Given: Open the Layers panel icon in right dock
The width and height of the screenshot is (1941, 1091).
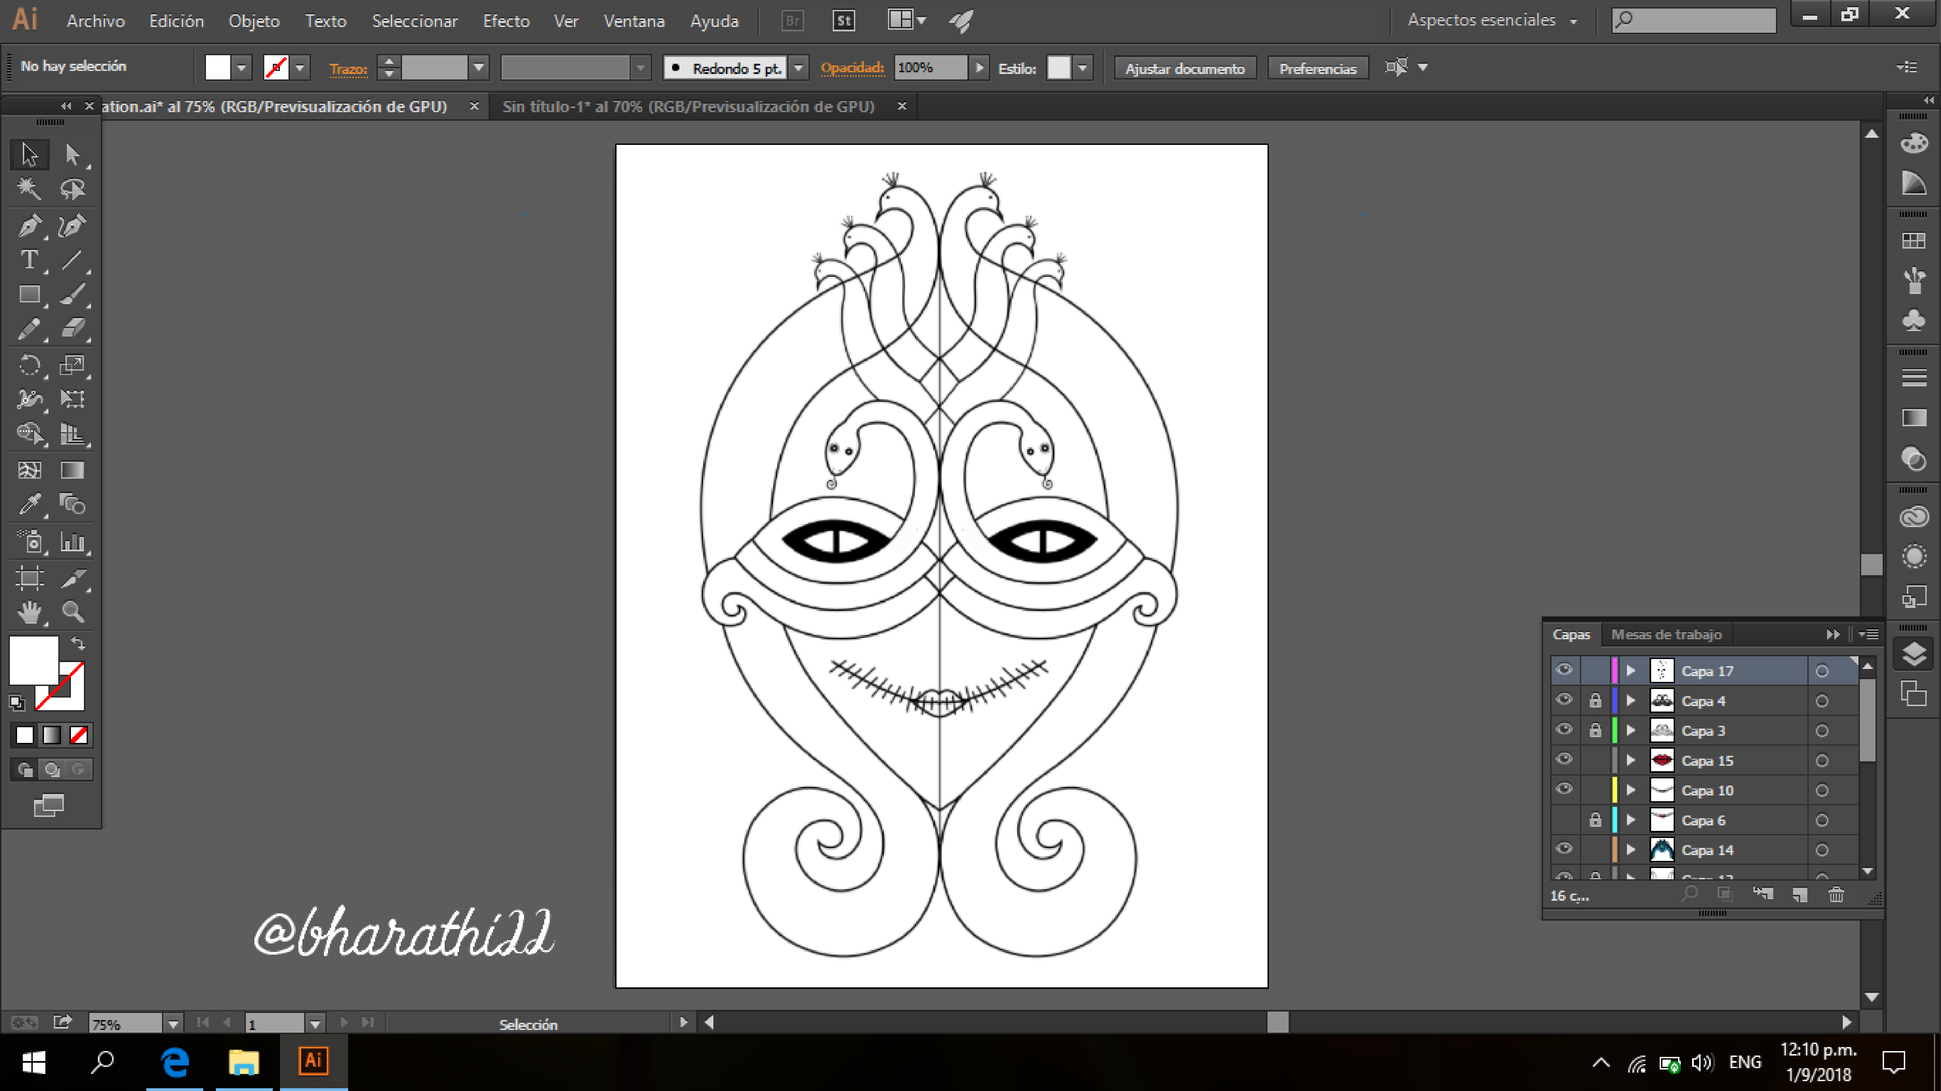Looking at the screenshot, I should [x=1914, y=653].
